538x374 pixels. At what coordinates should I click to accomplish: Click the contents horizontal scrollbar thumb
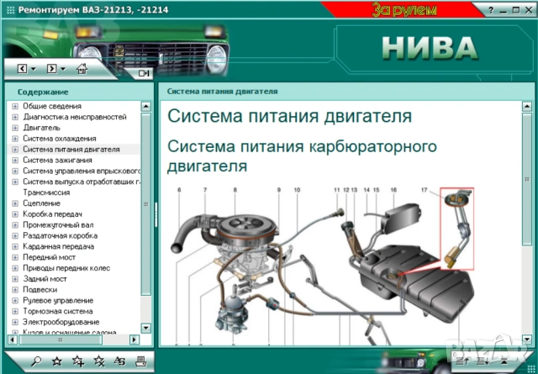tap(61, 340)
